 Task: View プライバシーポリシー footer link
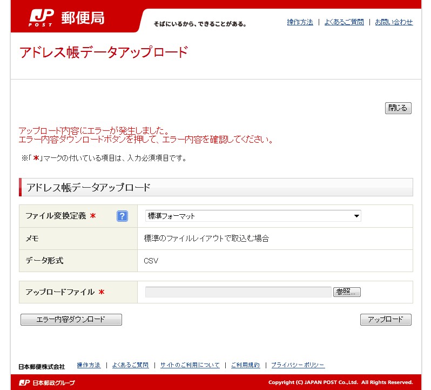click(x=298, y=365)
